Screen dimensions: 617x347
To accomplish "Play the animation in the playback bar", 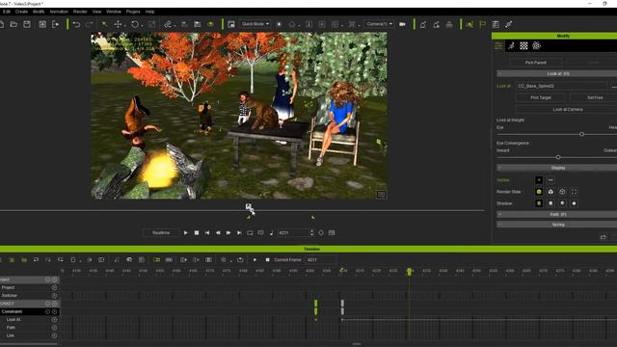I will pos(186,233).
